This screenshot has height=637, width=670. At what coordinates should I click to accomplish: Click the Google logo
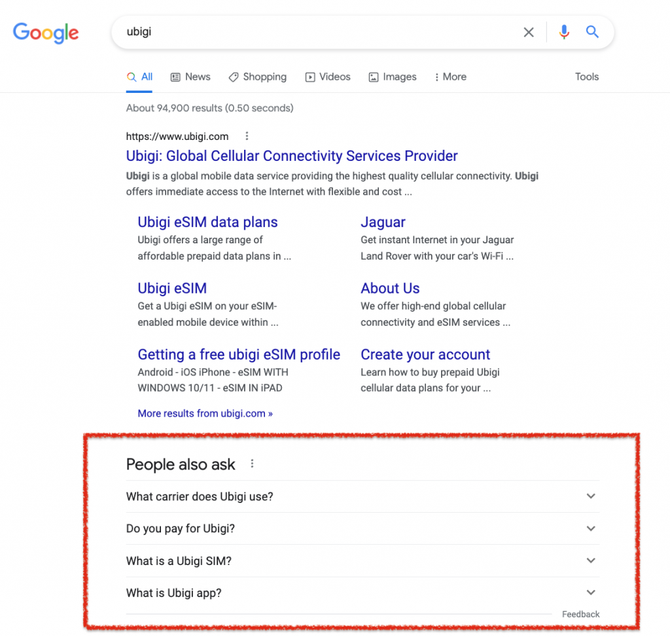pos(46,32)
